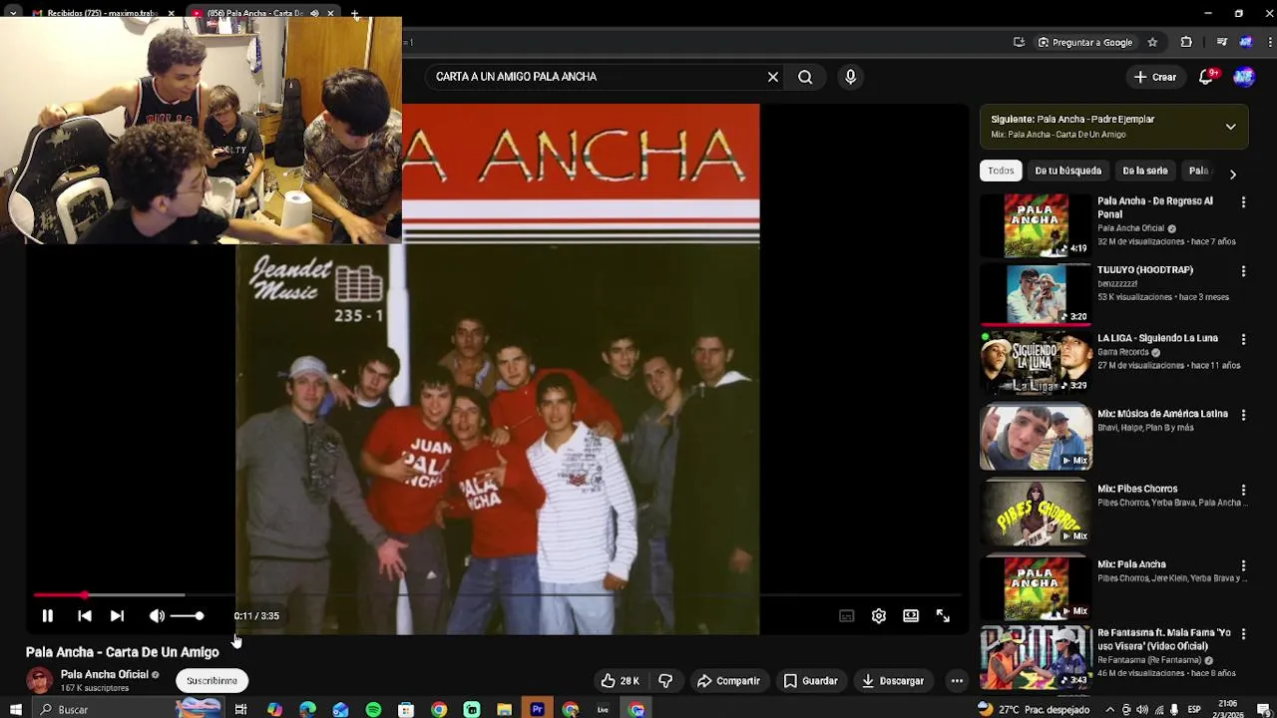This screenshot has width=1277, height=718.
Task: Open a new browser tab
Action: [x=354, y=13]
